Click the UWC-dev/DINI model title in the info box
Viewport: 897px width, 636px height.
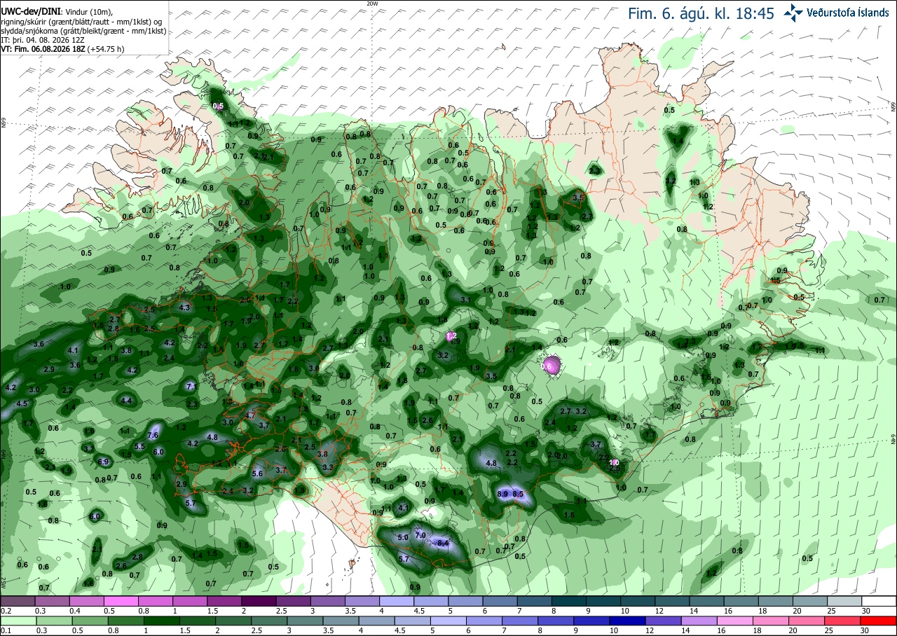[30, 12]
